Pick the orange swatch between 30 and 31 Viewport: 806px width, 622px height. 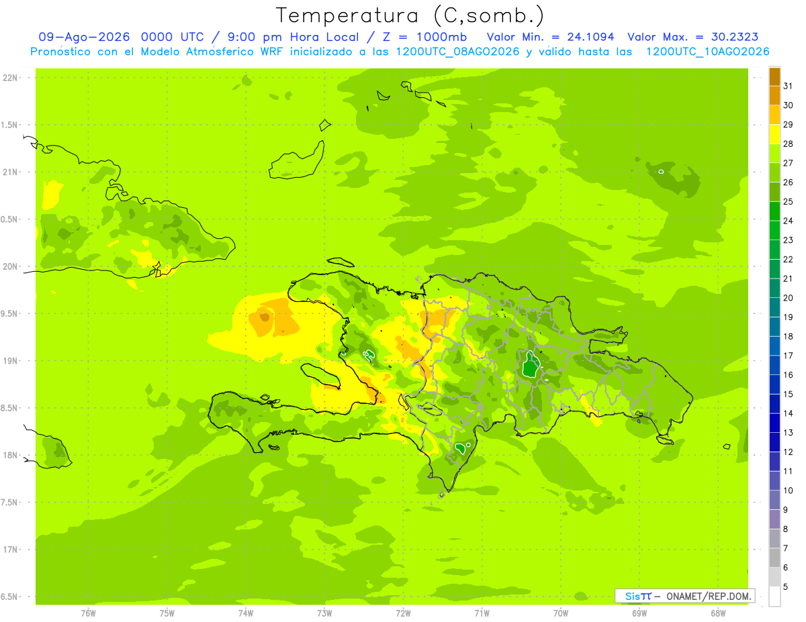[x=774, y=96]
